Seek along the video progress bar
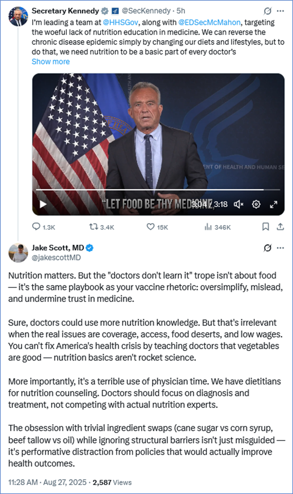Viewport: 293px width, 494px height. tap(158, 189)
